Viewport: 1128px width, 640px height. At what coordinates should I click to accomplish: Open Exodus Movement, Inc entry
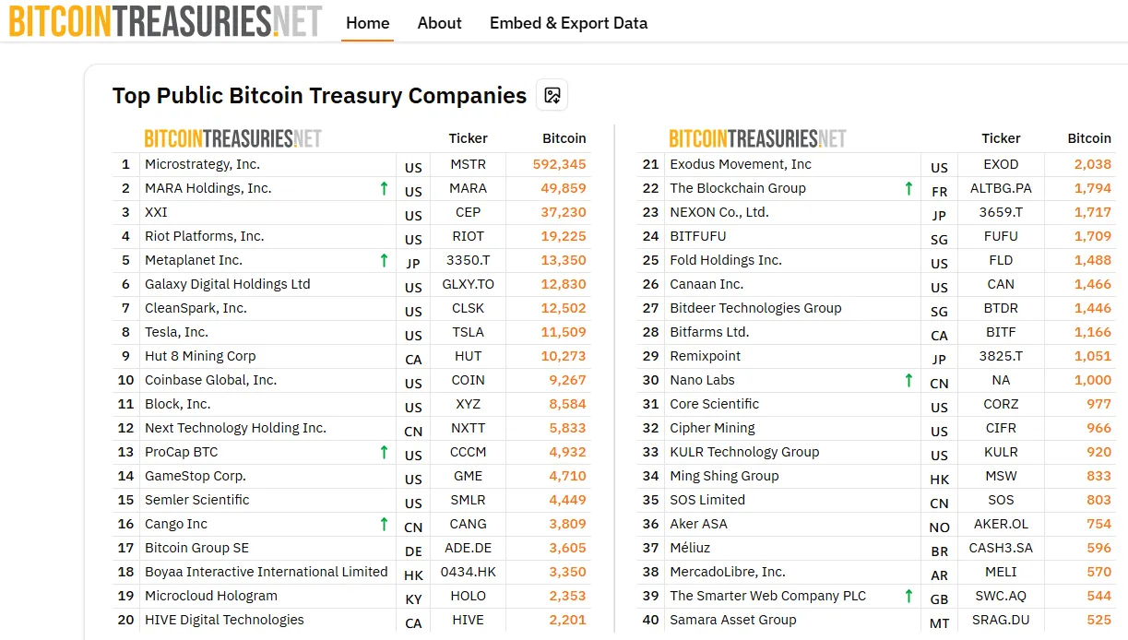tap(741, 164)
